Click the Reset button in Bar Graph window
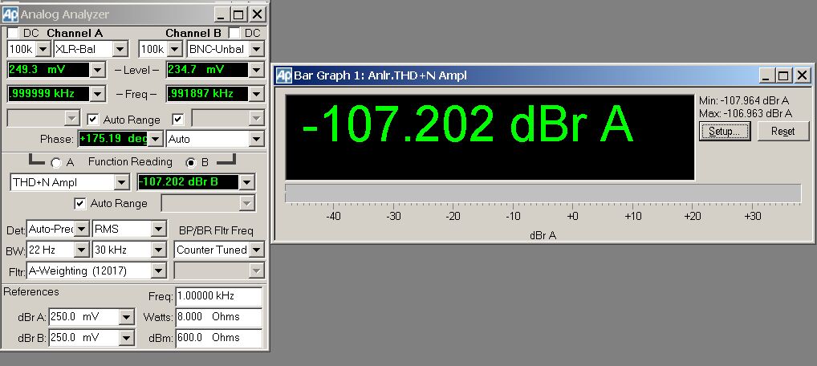The width and height of the screenshot is (817, 366). click(783, 131)
